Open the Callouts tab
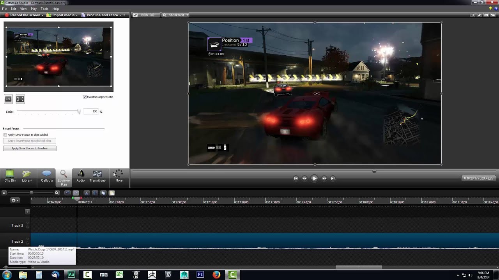Screen dimensions: 499x280 click(x=47, y=176)
